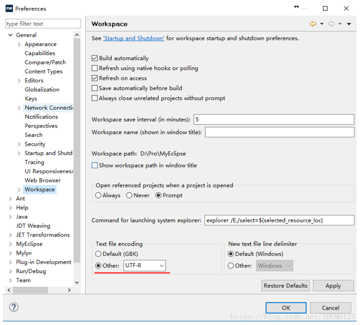Toggle Refresh on access checkbox
Viewport: 360px width, 325px height.
pyautogui.click(x=94, y=78)
